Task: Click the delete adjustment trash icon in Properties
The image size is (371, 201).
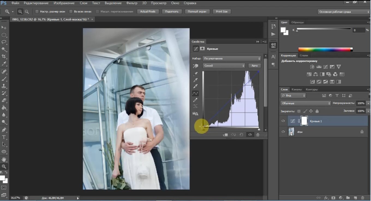Action: tap(258, 135)
